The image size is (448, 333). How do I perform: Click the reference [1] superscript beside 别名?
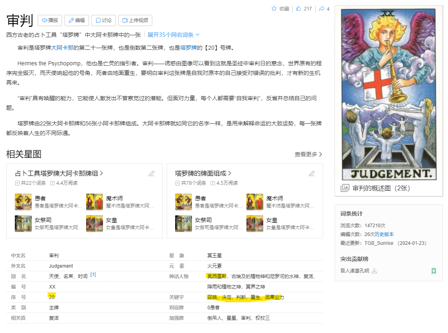tap(93, 274)
